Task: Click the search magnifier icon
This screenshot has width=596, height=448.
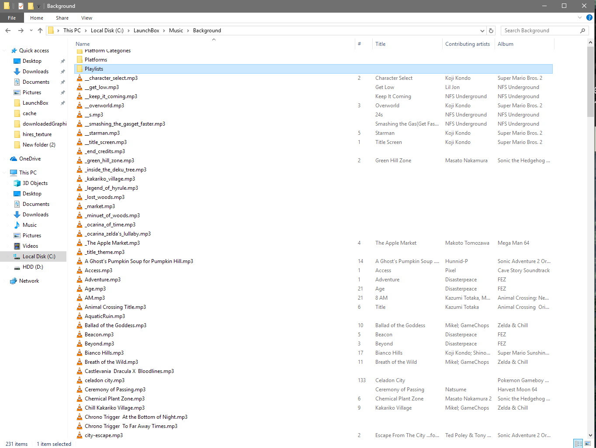Action: pos(582,31)
